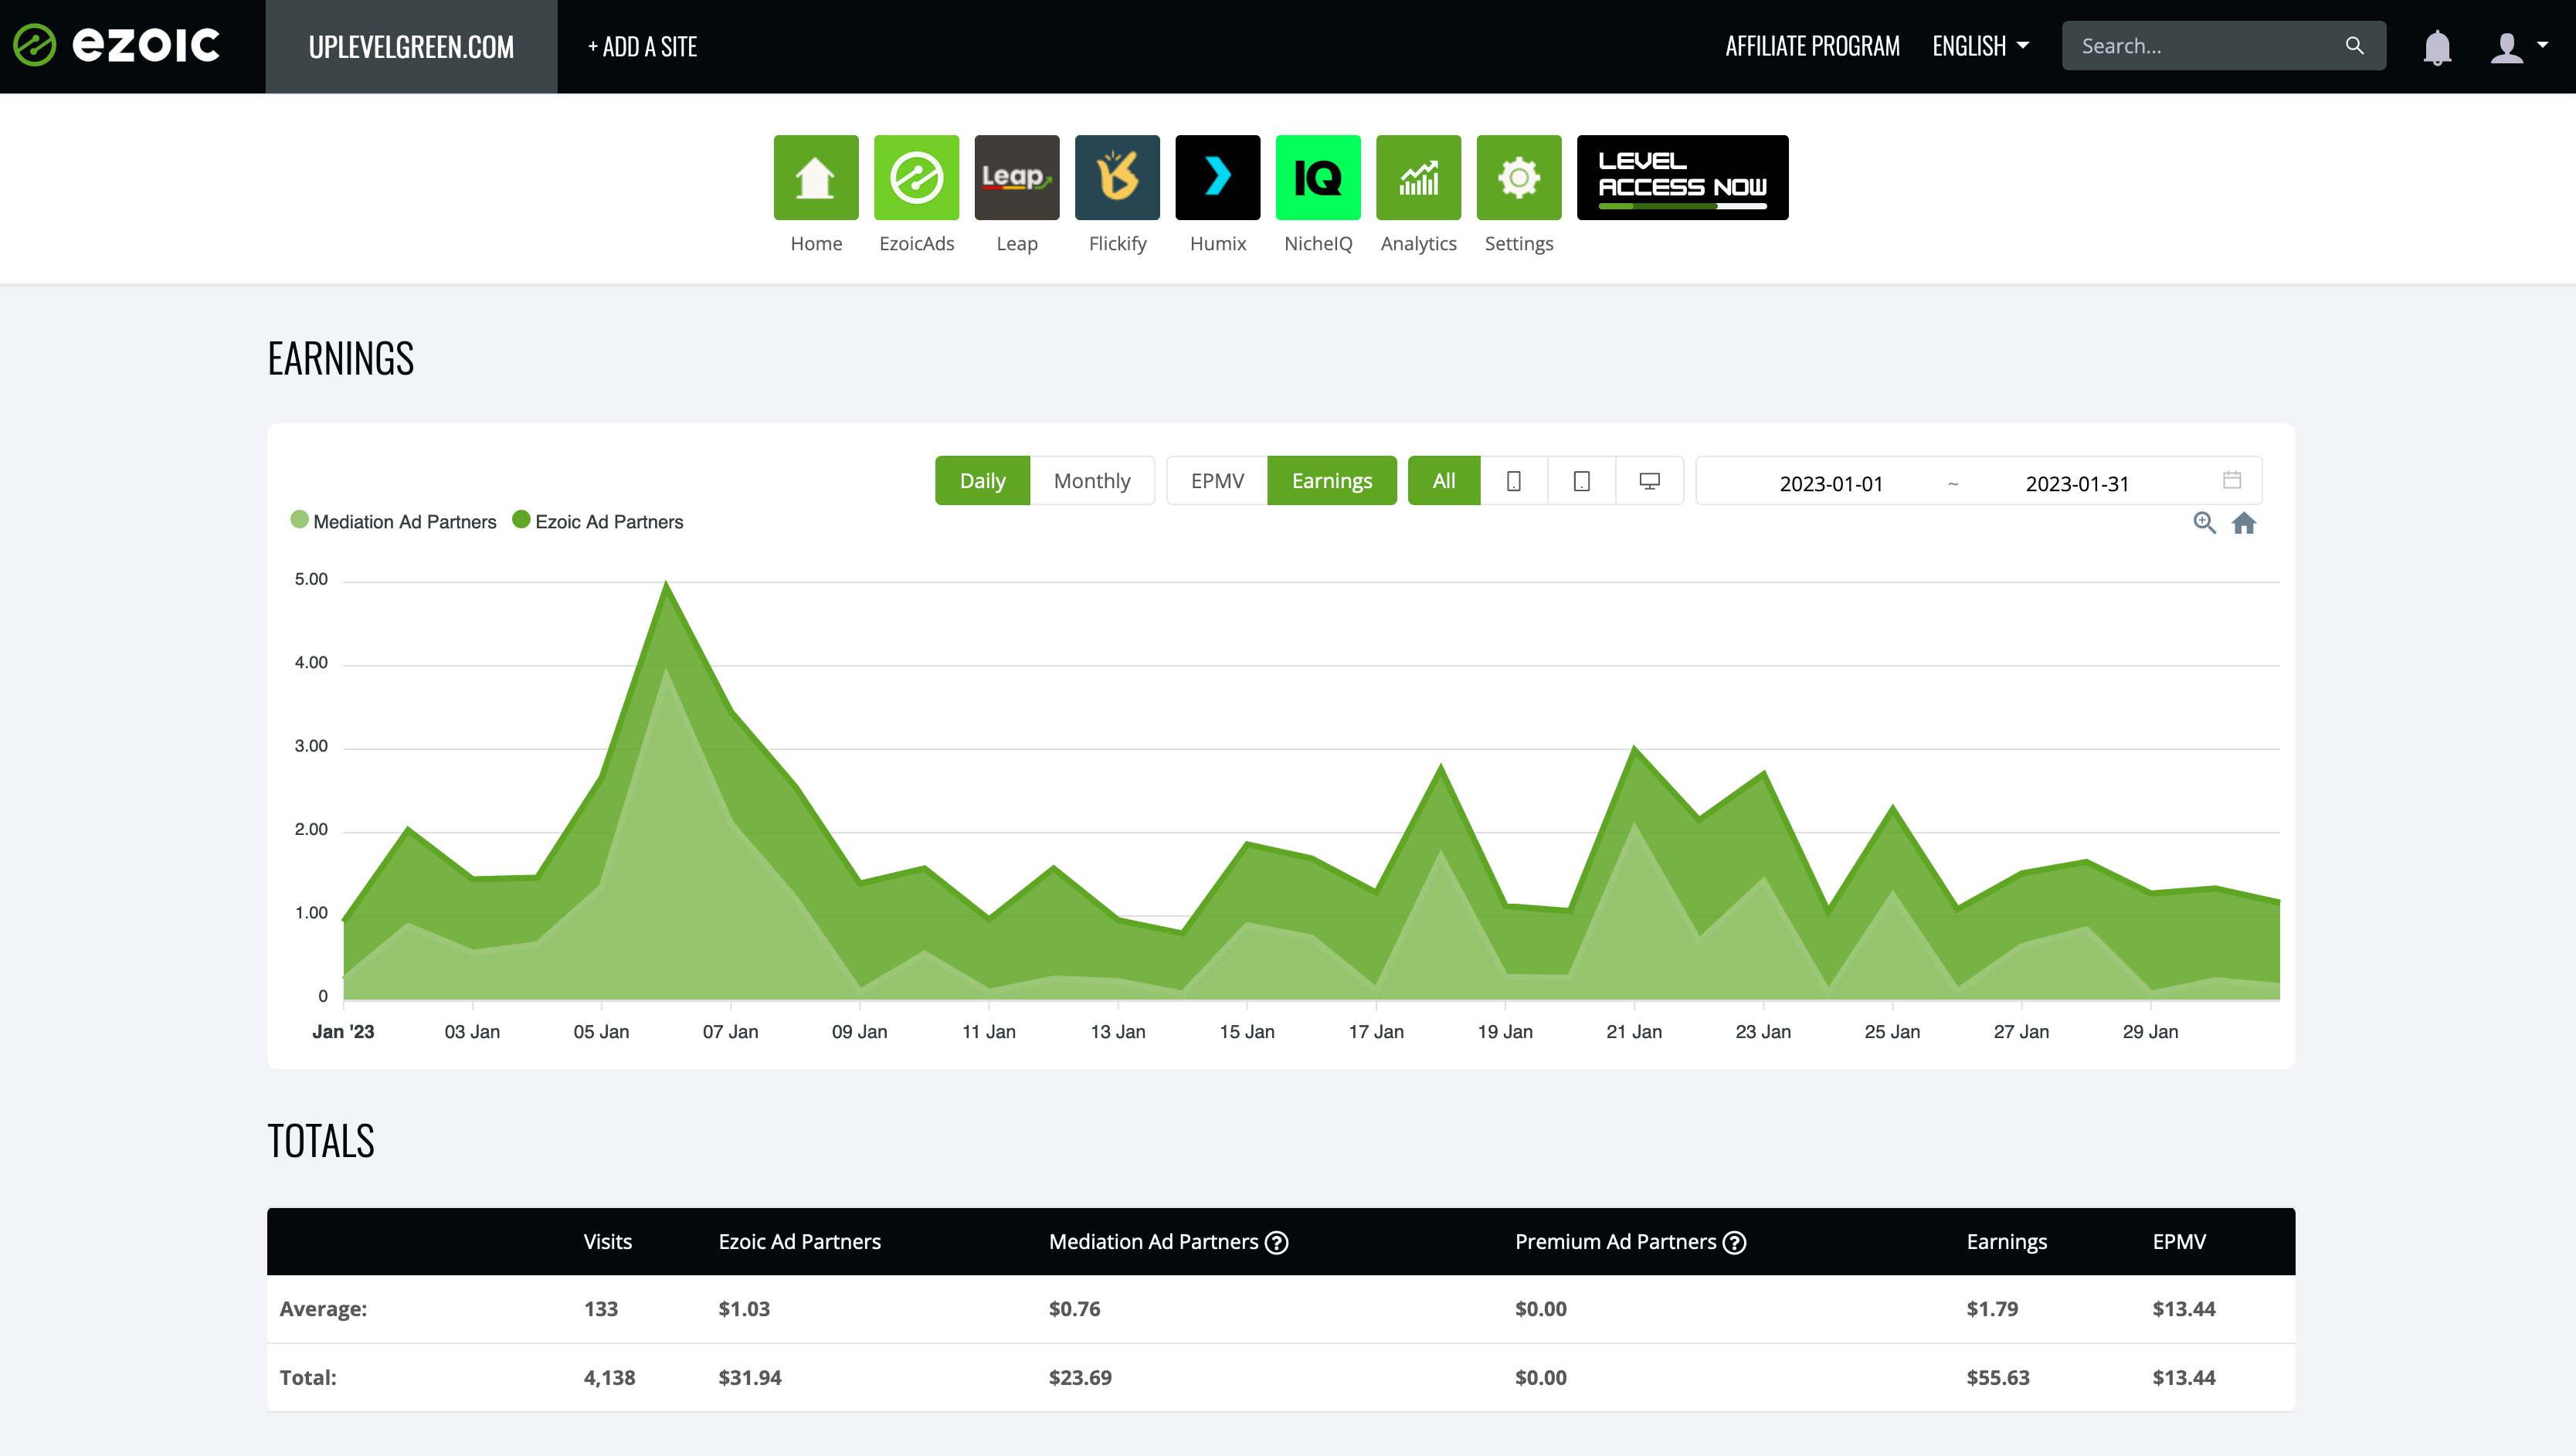Open the Leap app icon
The width and height of the screenshot is (2576, 1456).
[x=1017, y=177]
